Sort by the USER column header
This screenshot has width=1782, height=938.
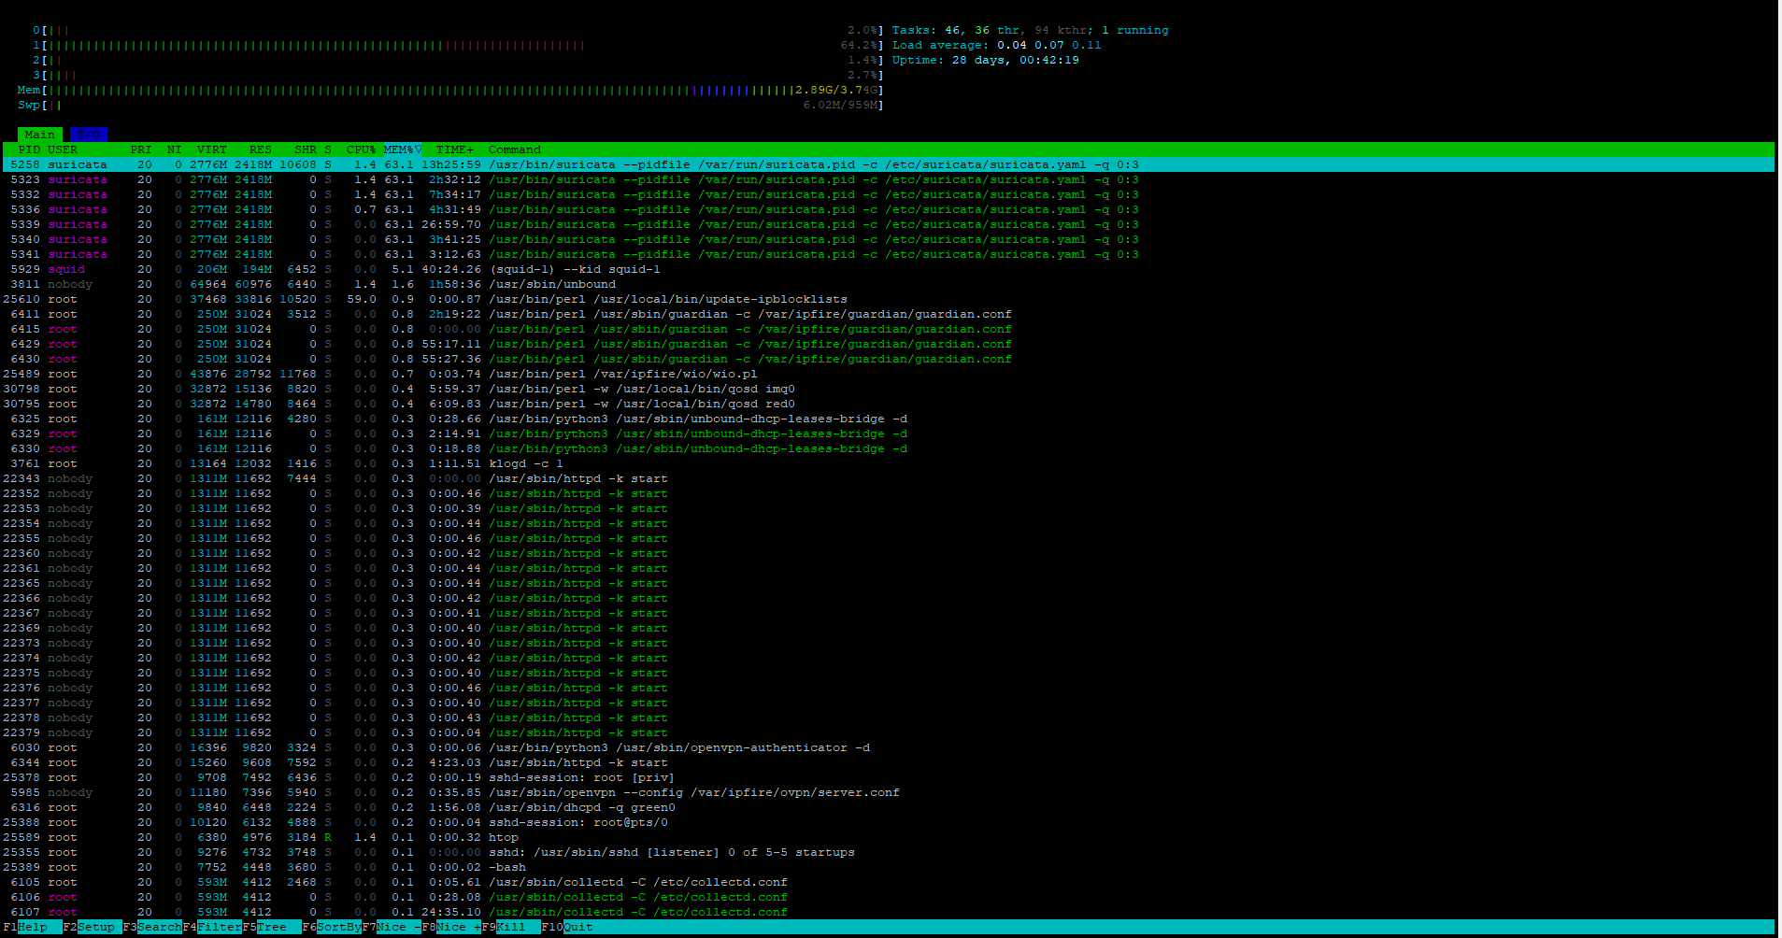point(63,149)
